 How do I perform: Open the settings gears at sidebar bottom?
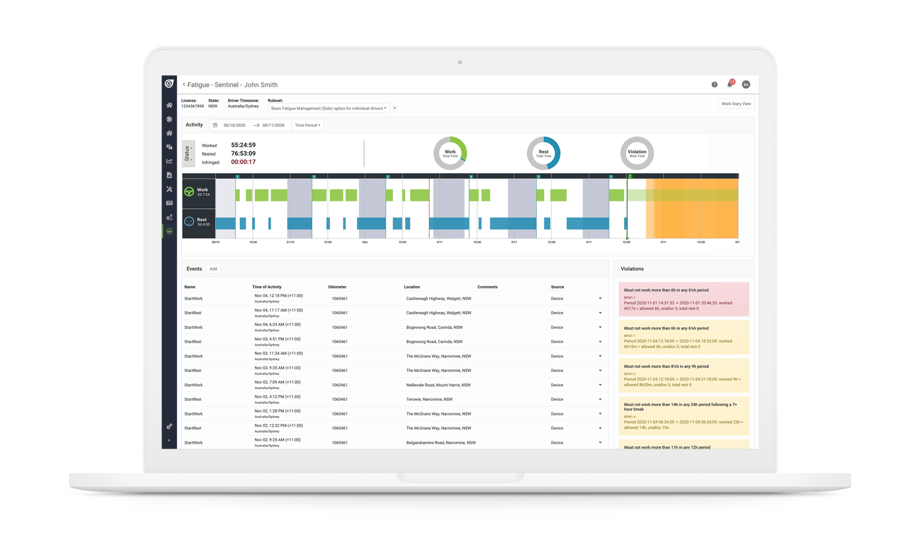pyautogui.click(x=169, y=427)
